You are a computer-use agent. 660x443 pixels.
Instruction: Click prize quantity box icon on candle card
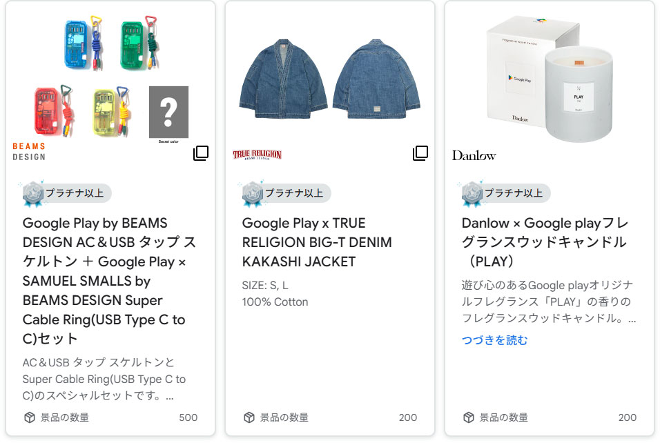click(x=469, y=417)
